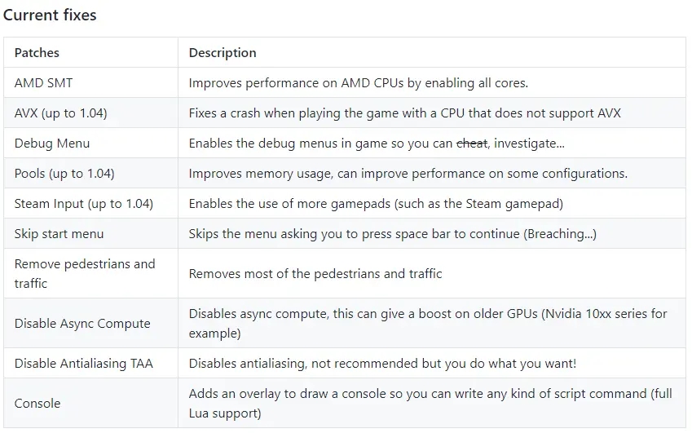Click the AMD CPUs performance description text
The image size is (692, 433).
coord(359,82)
